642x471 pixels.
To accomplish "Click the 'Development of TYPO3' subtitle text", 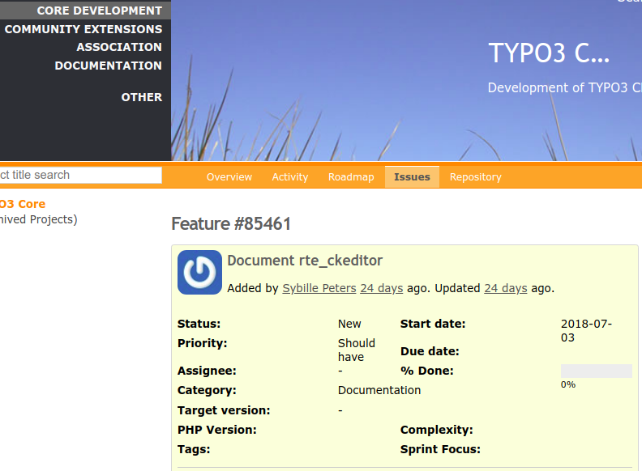I will [x=565, y=88].
